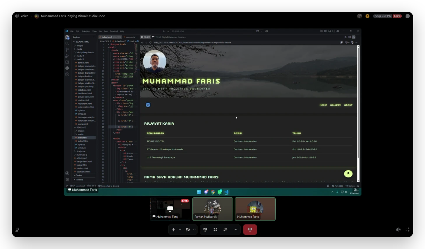Open VS Code Manage gear icon
Viewport: 425px width, 249px height.
[67, 179]
